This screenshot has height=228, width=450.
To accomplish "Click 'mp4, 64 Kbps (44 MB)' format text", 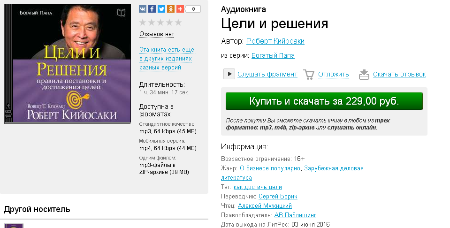I will [168, 148].
